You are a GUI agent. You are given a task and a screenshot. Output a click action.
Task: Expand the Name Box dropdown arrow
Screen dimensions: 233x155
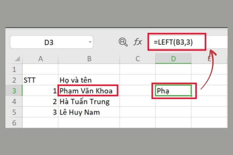[x=90, y=42]
